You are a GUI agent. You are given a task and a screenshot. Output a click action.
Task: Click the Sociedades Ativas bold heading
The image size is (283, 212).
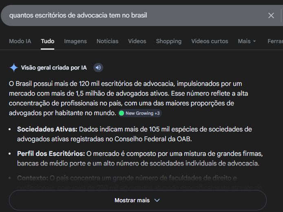(47, 129)
